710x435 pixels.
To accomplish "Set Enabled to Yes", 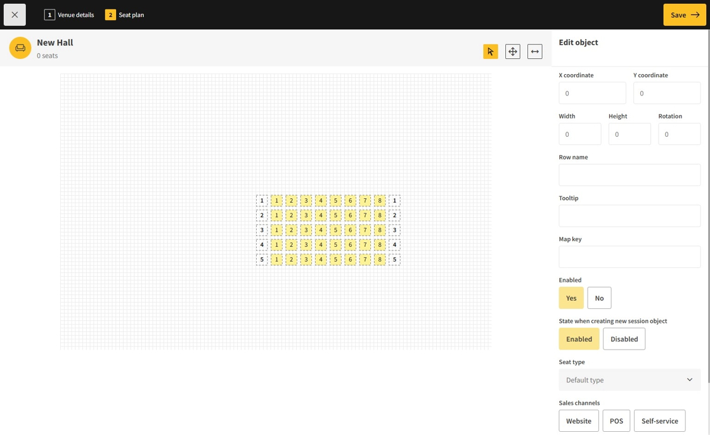I will click(x=571, y=298).
